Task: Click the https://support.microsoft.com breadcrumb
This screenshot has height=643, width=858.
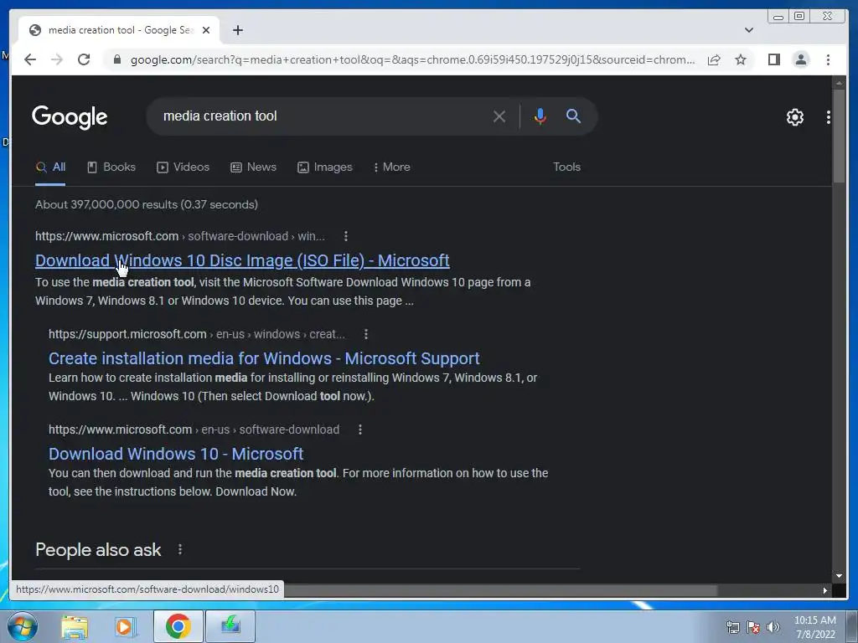Action: point(197,334)
